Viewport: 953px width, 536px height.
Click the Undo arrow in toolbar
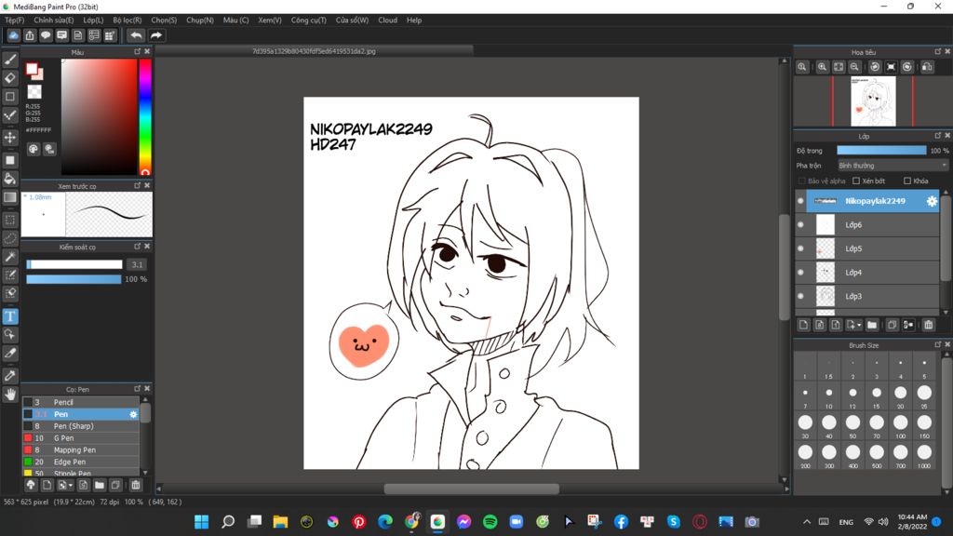[x=136, y=35]
